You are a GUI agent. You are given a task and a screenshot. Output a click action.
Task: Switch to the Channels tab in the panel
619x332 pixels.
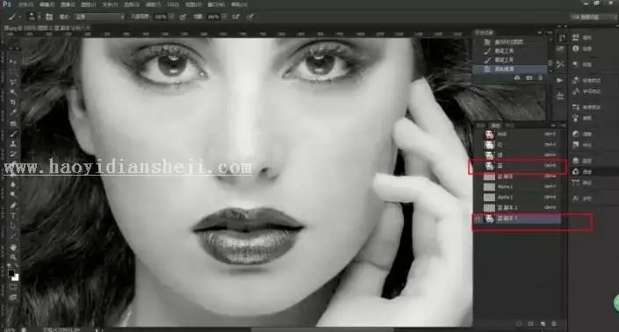pyautogui.click(x=495, y=125)
